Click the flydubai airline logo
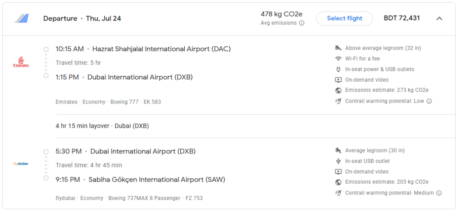Screen dimensions: 458x211 (21, 164)
